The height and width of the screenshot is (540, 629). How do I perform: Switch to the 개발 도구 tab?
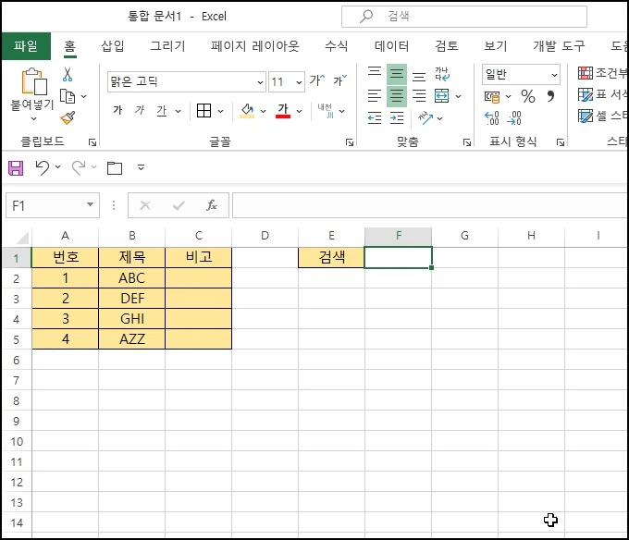[559, 46]
